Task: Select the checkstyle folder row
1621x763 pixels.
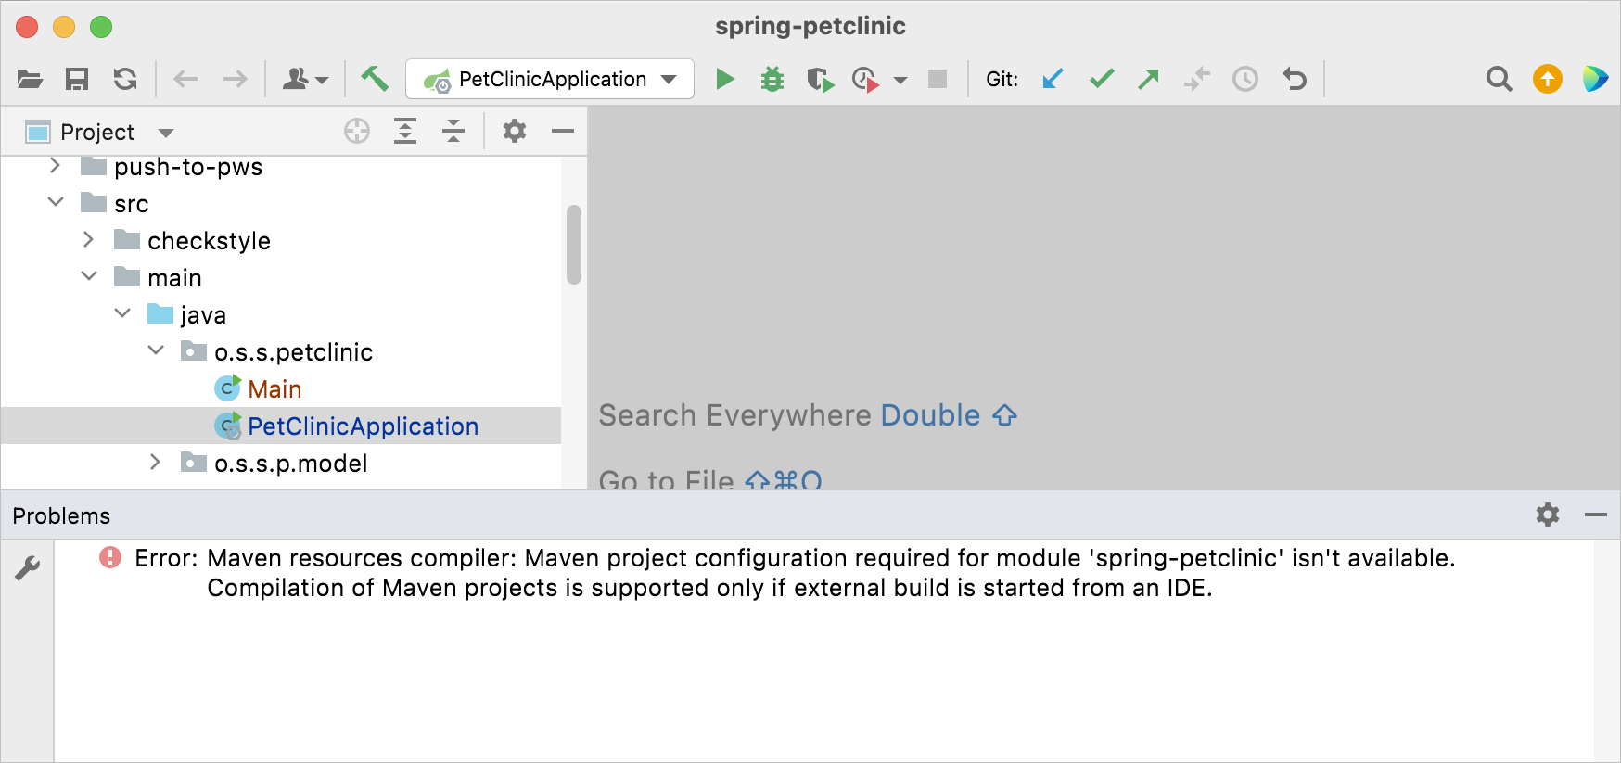Action: pos(281,241)
